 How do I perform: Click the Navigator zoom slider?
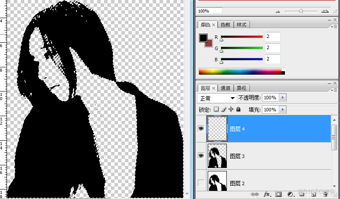click(x=301, y=11)
